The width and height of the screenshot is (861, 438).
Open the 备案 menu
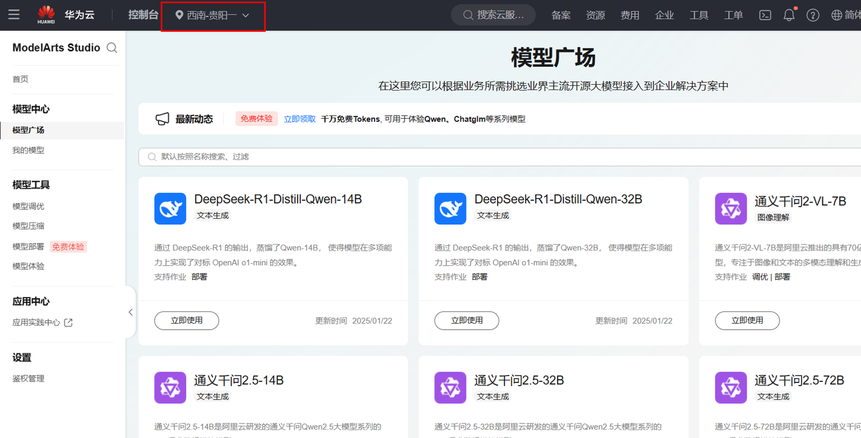coord(561,15)
